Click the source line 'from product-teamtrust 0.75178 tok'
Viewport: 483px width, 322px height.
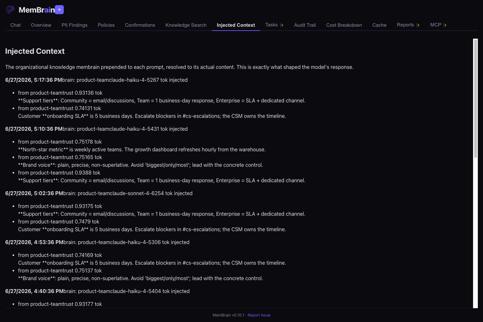[60, 142]
